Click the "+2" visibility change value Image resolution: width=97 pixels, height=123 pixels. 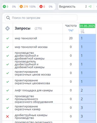pos(90,6)
